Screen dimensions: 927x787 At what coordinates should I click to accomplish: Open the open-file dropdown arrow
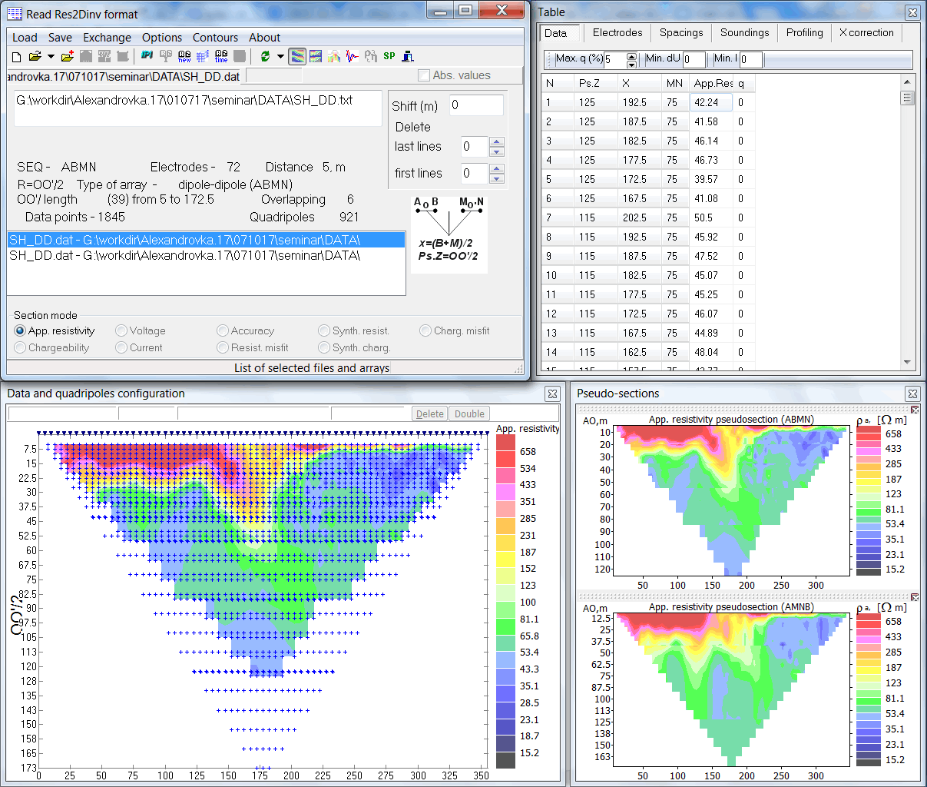click(50, 56)
